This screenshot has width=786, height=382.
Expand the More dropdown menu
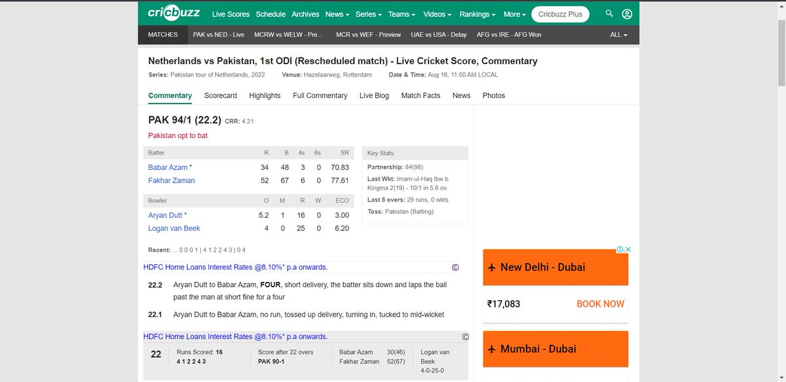click(x=515, y=14)
